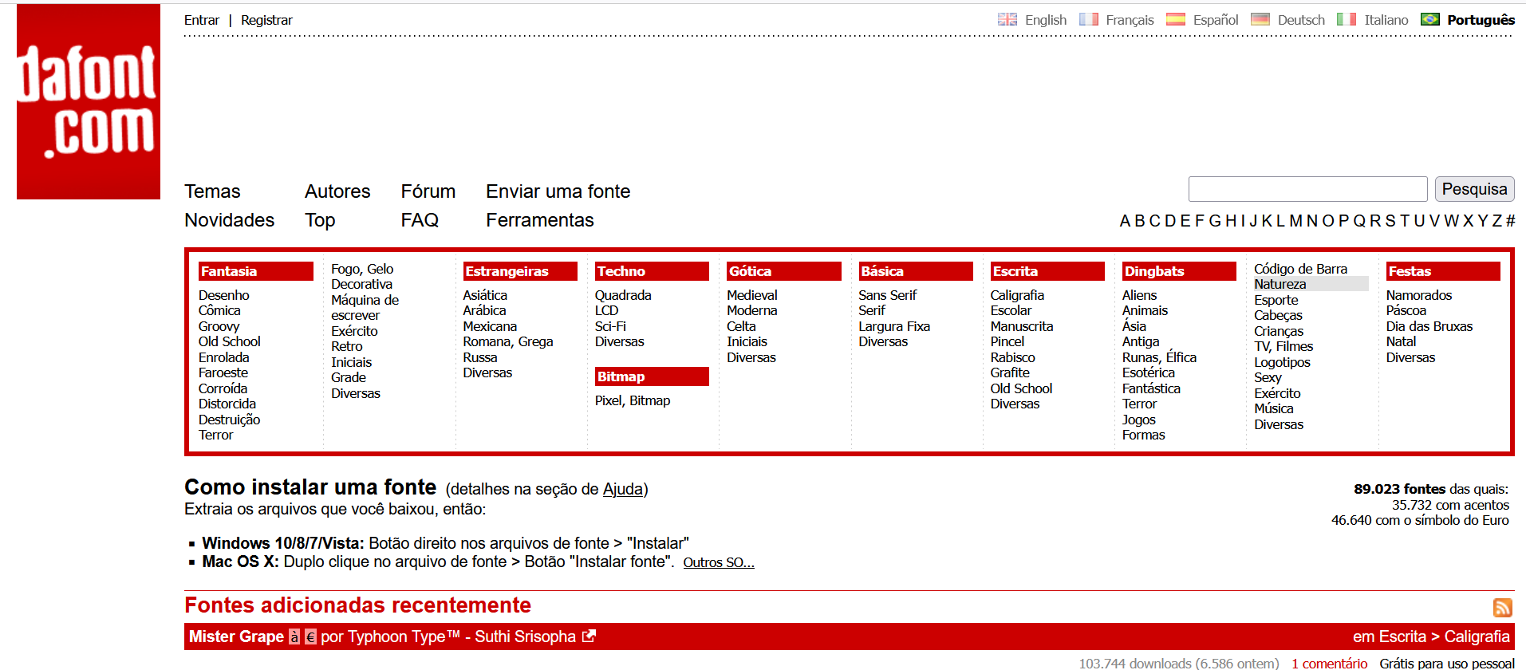
Task: Open the Mister Grape font page
Action: 236,636
